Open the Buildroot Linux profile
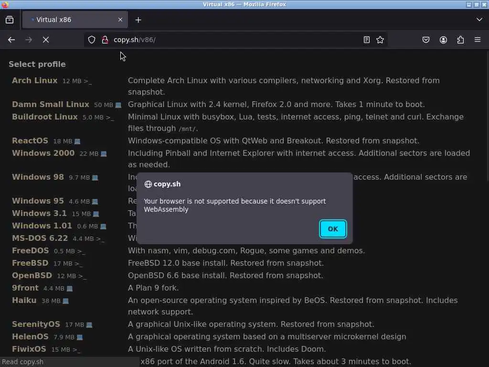Image resolution: width=489 pixels, height=367 pixels. 44,117
